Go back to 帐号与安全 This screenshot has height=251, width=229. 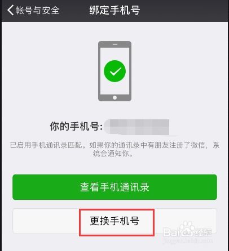click(37, 10)
